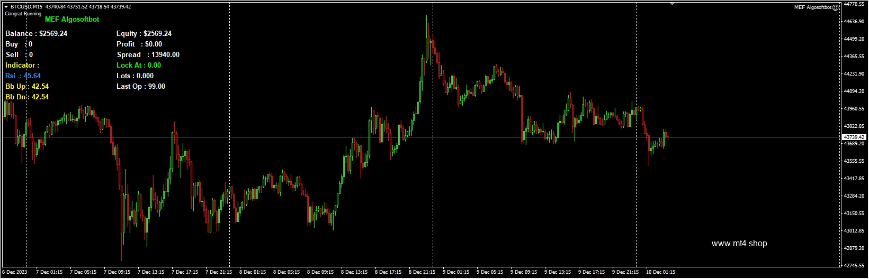The width and height of the screenshot is (869, 279).
Task: Click the 42745.55 price axis label
Action: coord(854,266)
